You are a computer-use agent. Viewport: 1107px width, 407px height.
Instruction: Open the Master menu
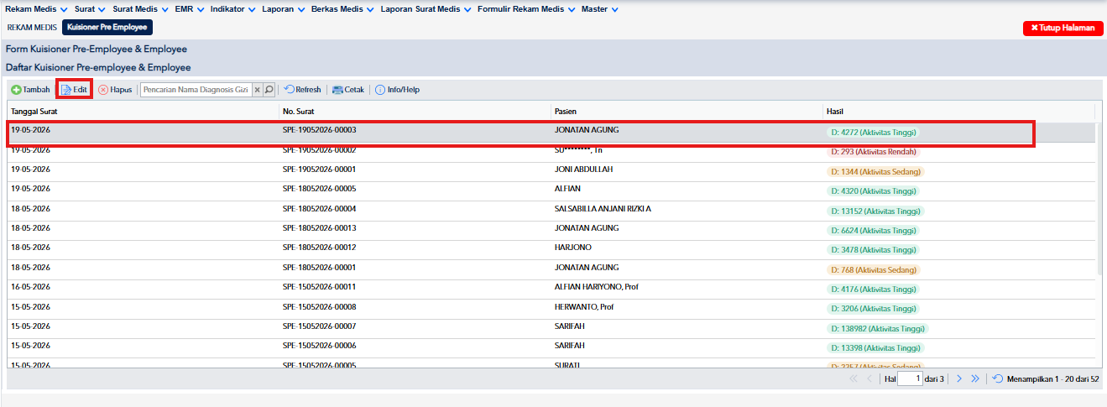600,9
